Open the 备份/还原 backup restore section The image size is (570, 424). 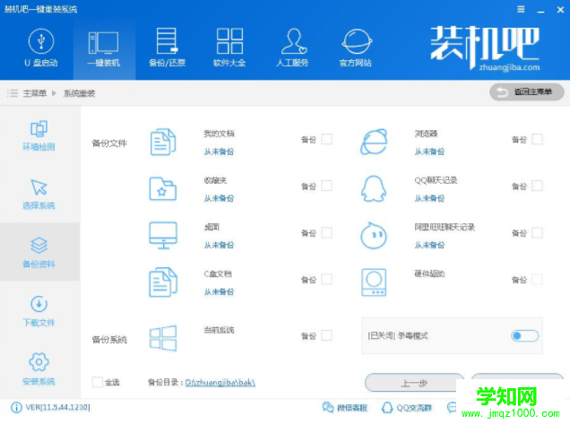point(167,48)
